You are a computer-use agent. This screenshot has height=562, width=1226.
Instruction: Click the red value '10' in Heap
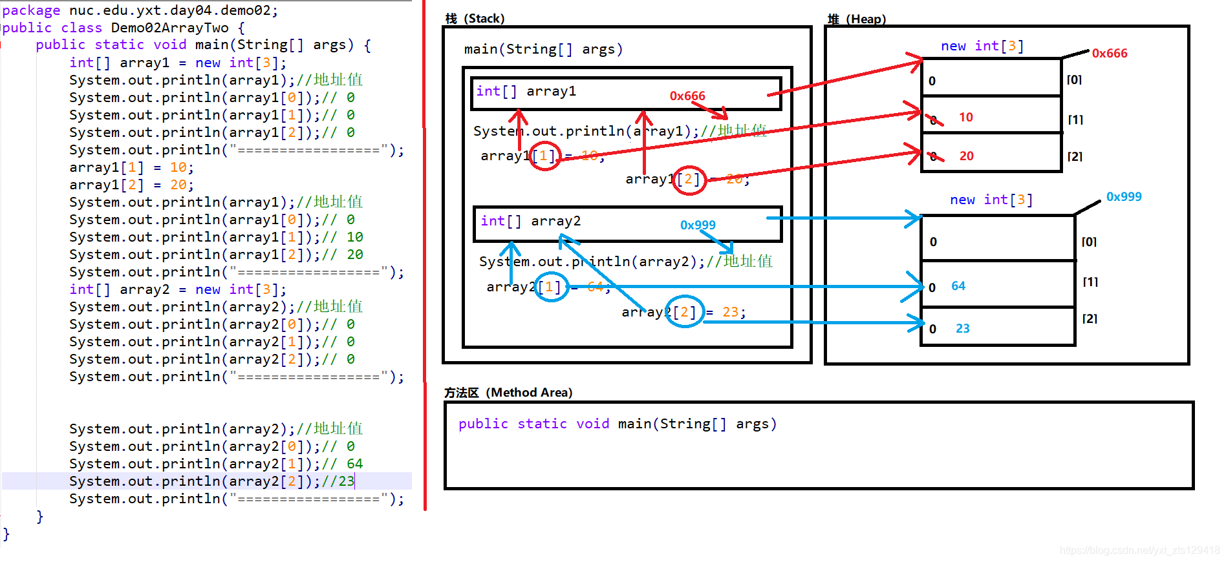coord(966,117)
